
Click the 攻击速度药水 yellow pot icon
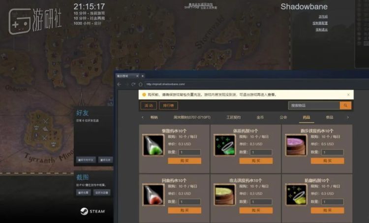coord(224,195)
